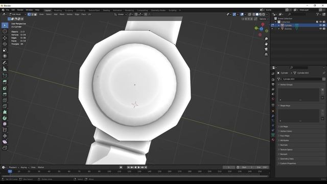Image resolution: width=327 pixels, height=184 pixels.
Task: Select the Shear tool
Action: (5, 142)
